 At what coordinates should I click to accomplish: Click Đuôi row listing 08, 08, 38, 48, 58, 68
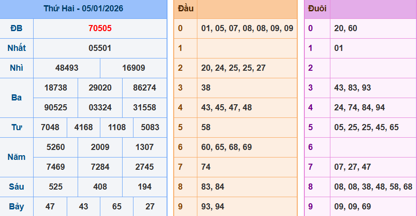pyautogui.click(x=373, y=187)
